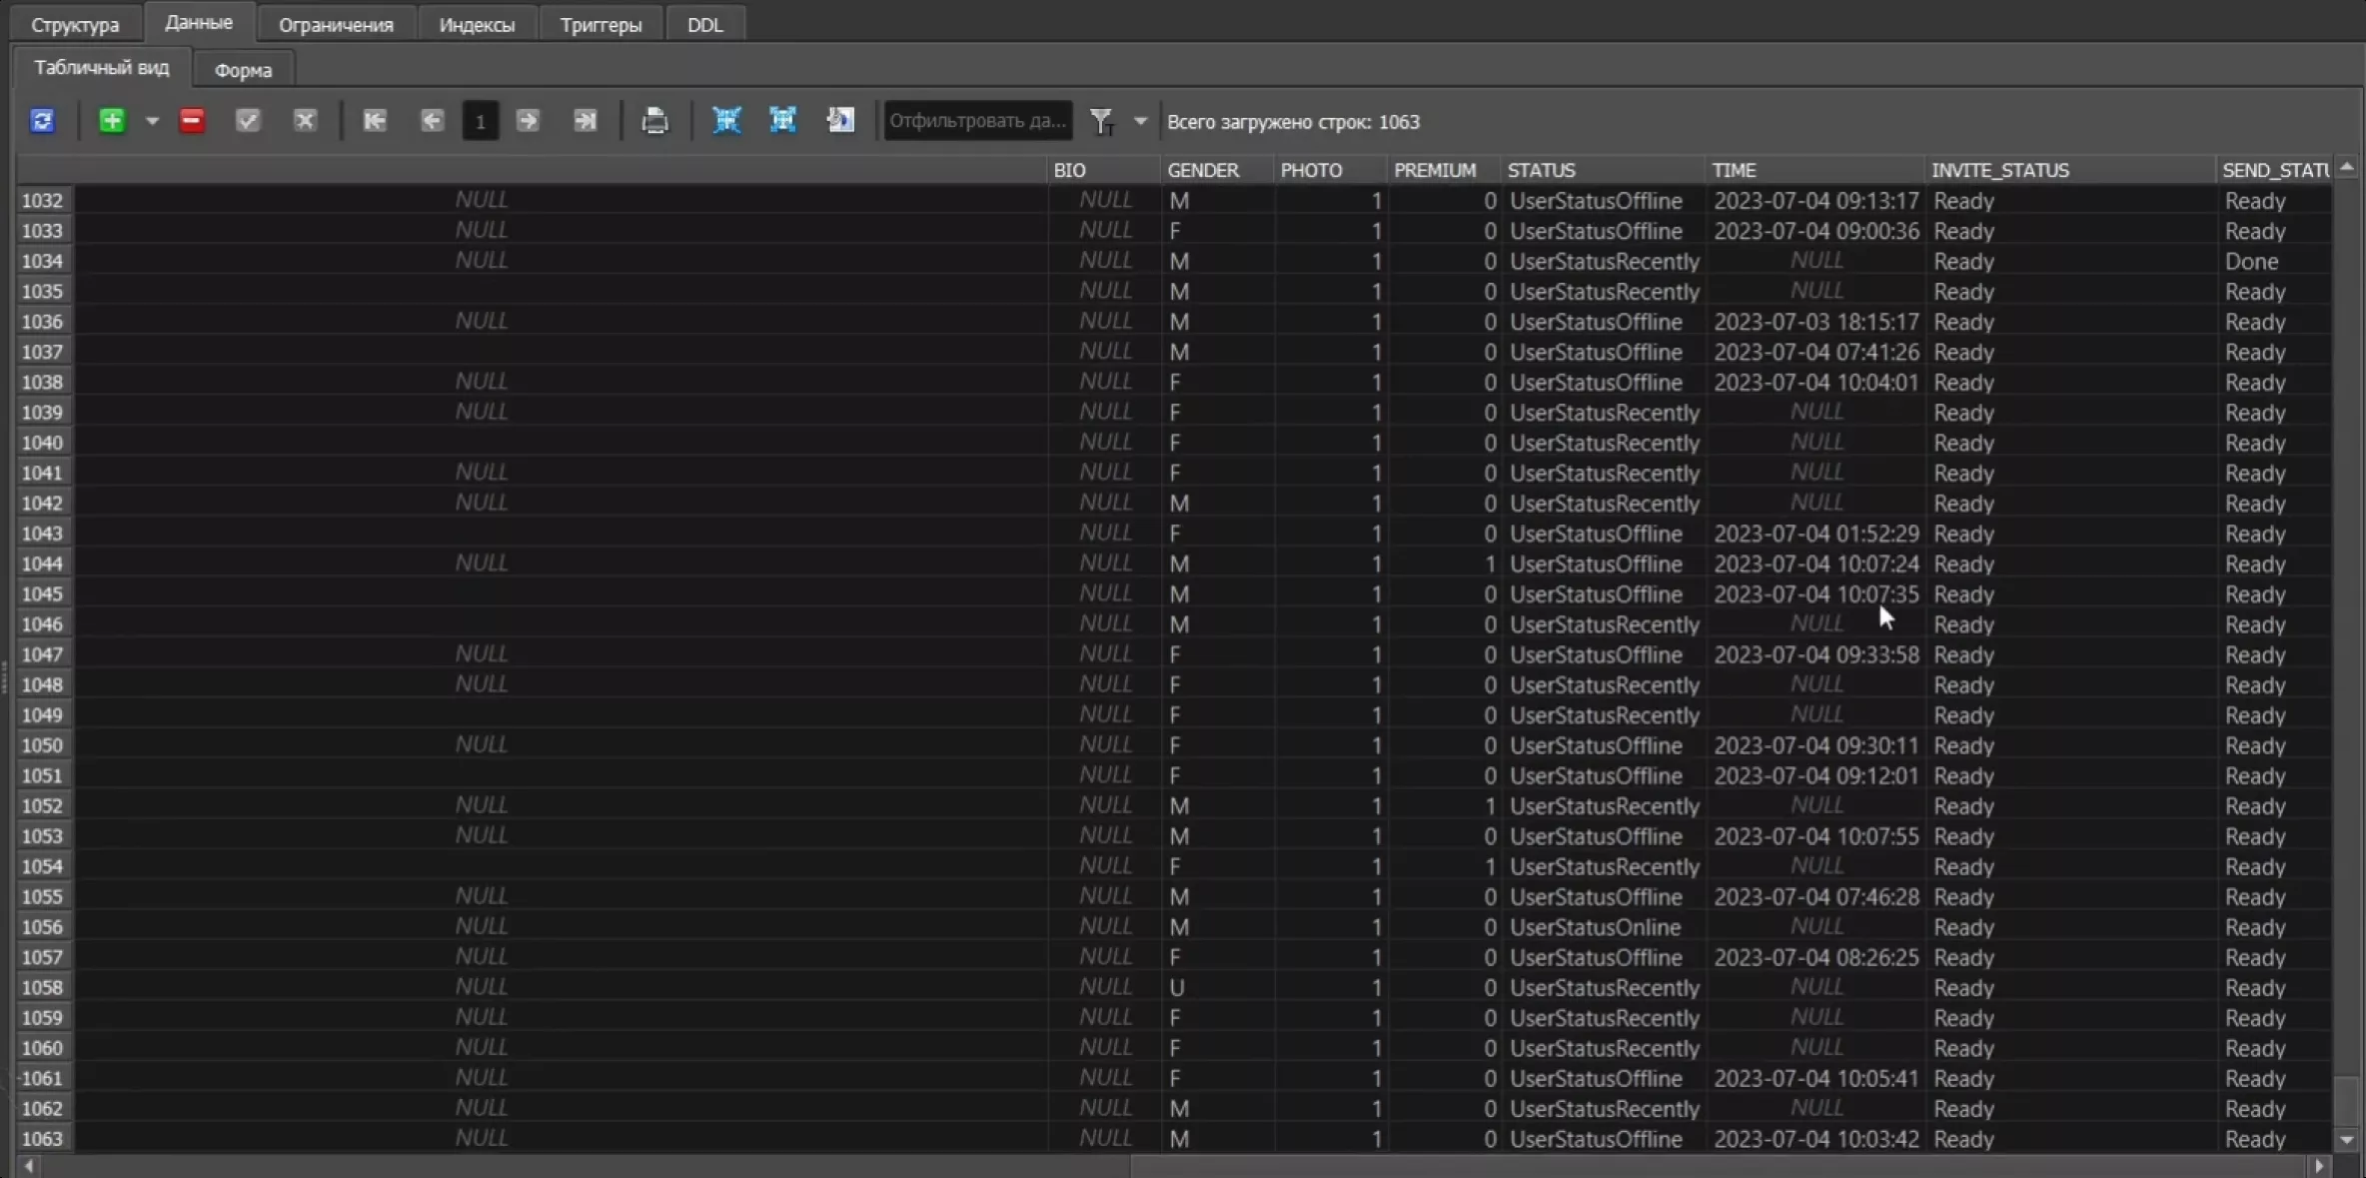
Task: Sort by the TIME column header
Action: point(1815,170)
